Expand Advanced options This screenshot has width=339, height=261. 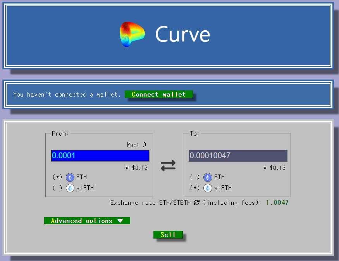click(87, 221)
